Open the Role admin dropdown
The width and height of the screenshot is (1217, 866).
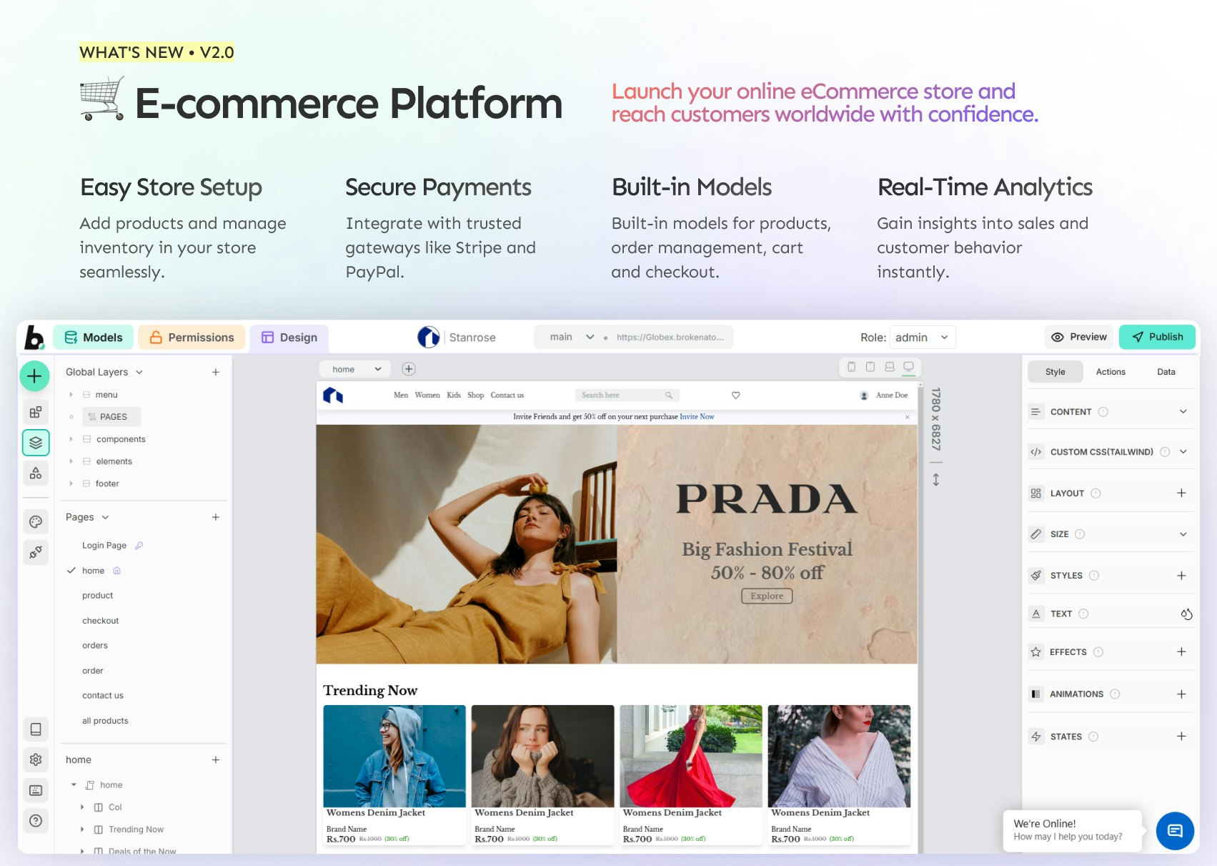tap(923, 338)
